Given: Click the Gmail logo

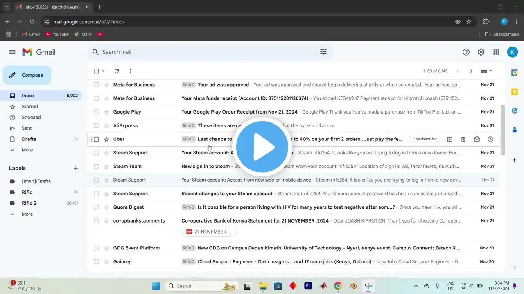Looking at the screenshot, I should pyautogui.click(x=38, y=52).
